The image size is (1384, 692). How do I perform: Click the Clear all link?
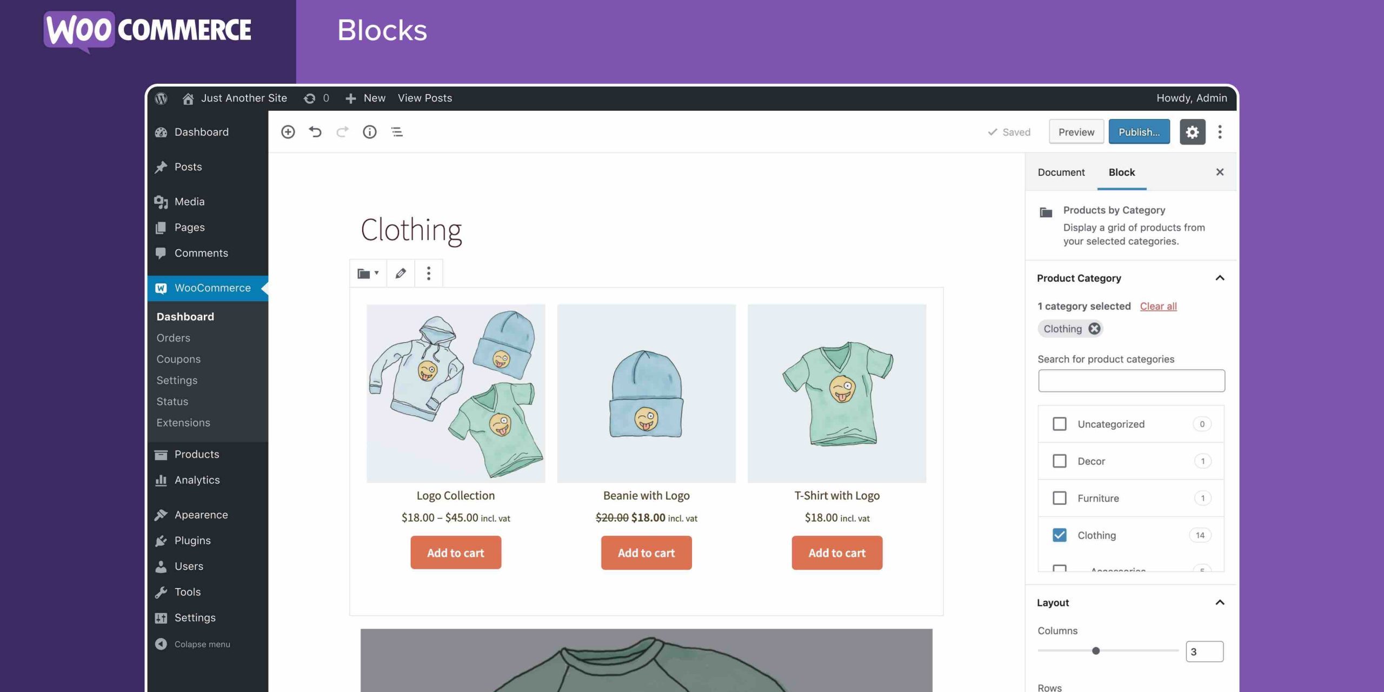click(x=1158, y=306)
